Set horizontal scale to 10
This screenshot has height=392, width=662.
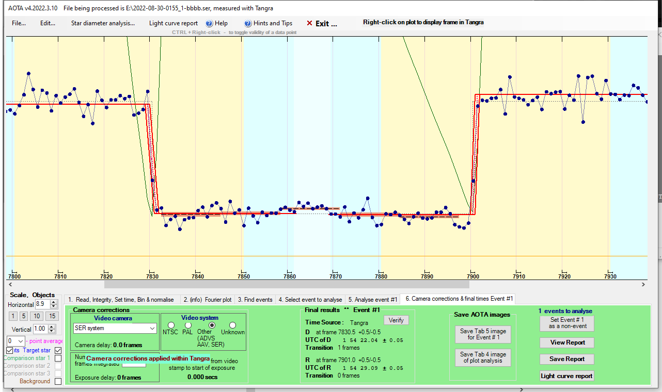pyautogui.click(x=37, y=316)
